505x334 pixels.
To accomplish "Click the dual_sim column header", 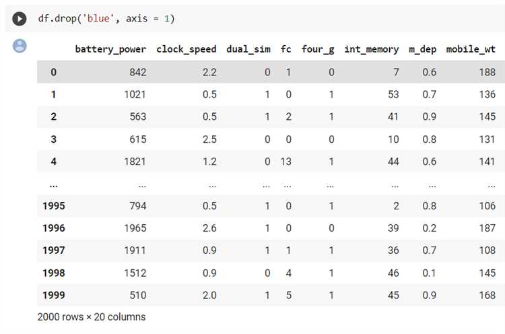I will [248, 49].
